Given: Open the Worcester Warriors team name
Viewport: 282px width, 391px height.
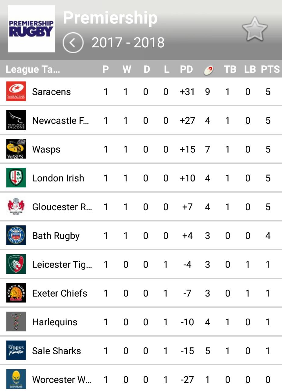Looking at the screenshot, I should coord(62,379).
